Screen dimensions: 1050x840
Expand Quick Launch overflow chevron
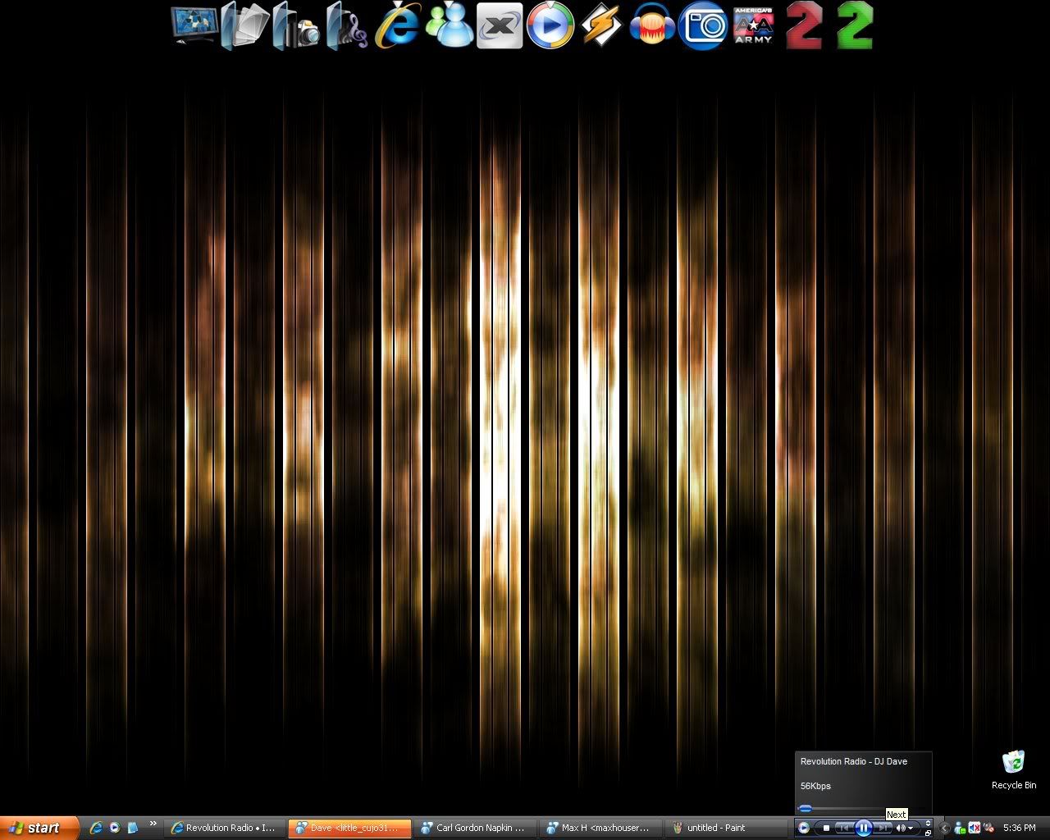coord(153,824)
